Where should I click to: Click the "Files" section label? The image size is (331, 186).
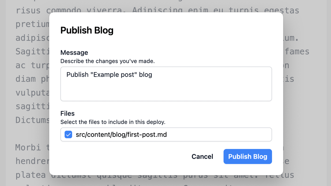[68, 113]
